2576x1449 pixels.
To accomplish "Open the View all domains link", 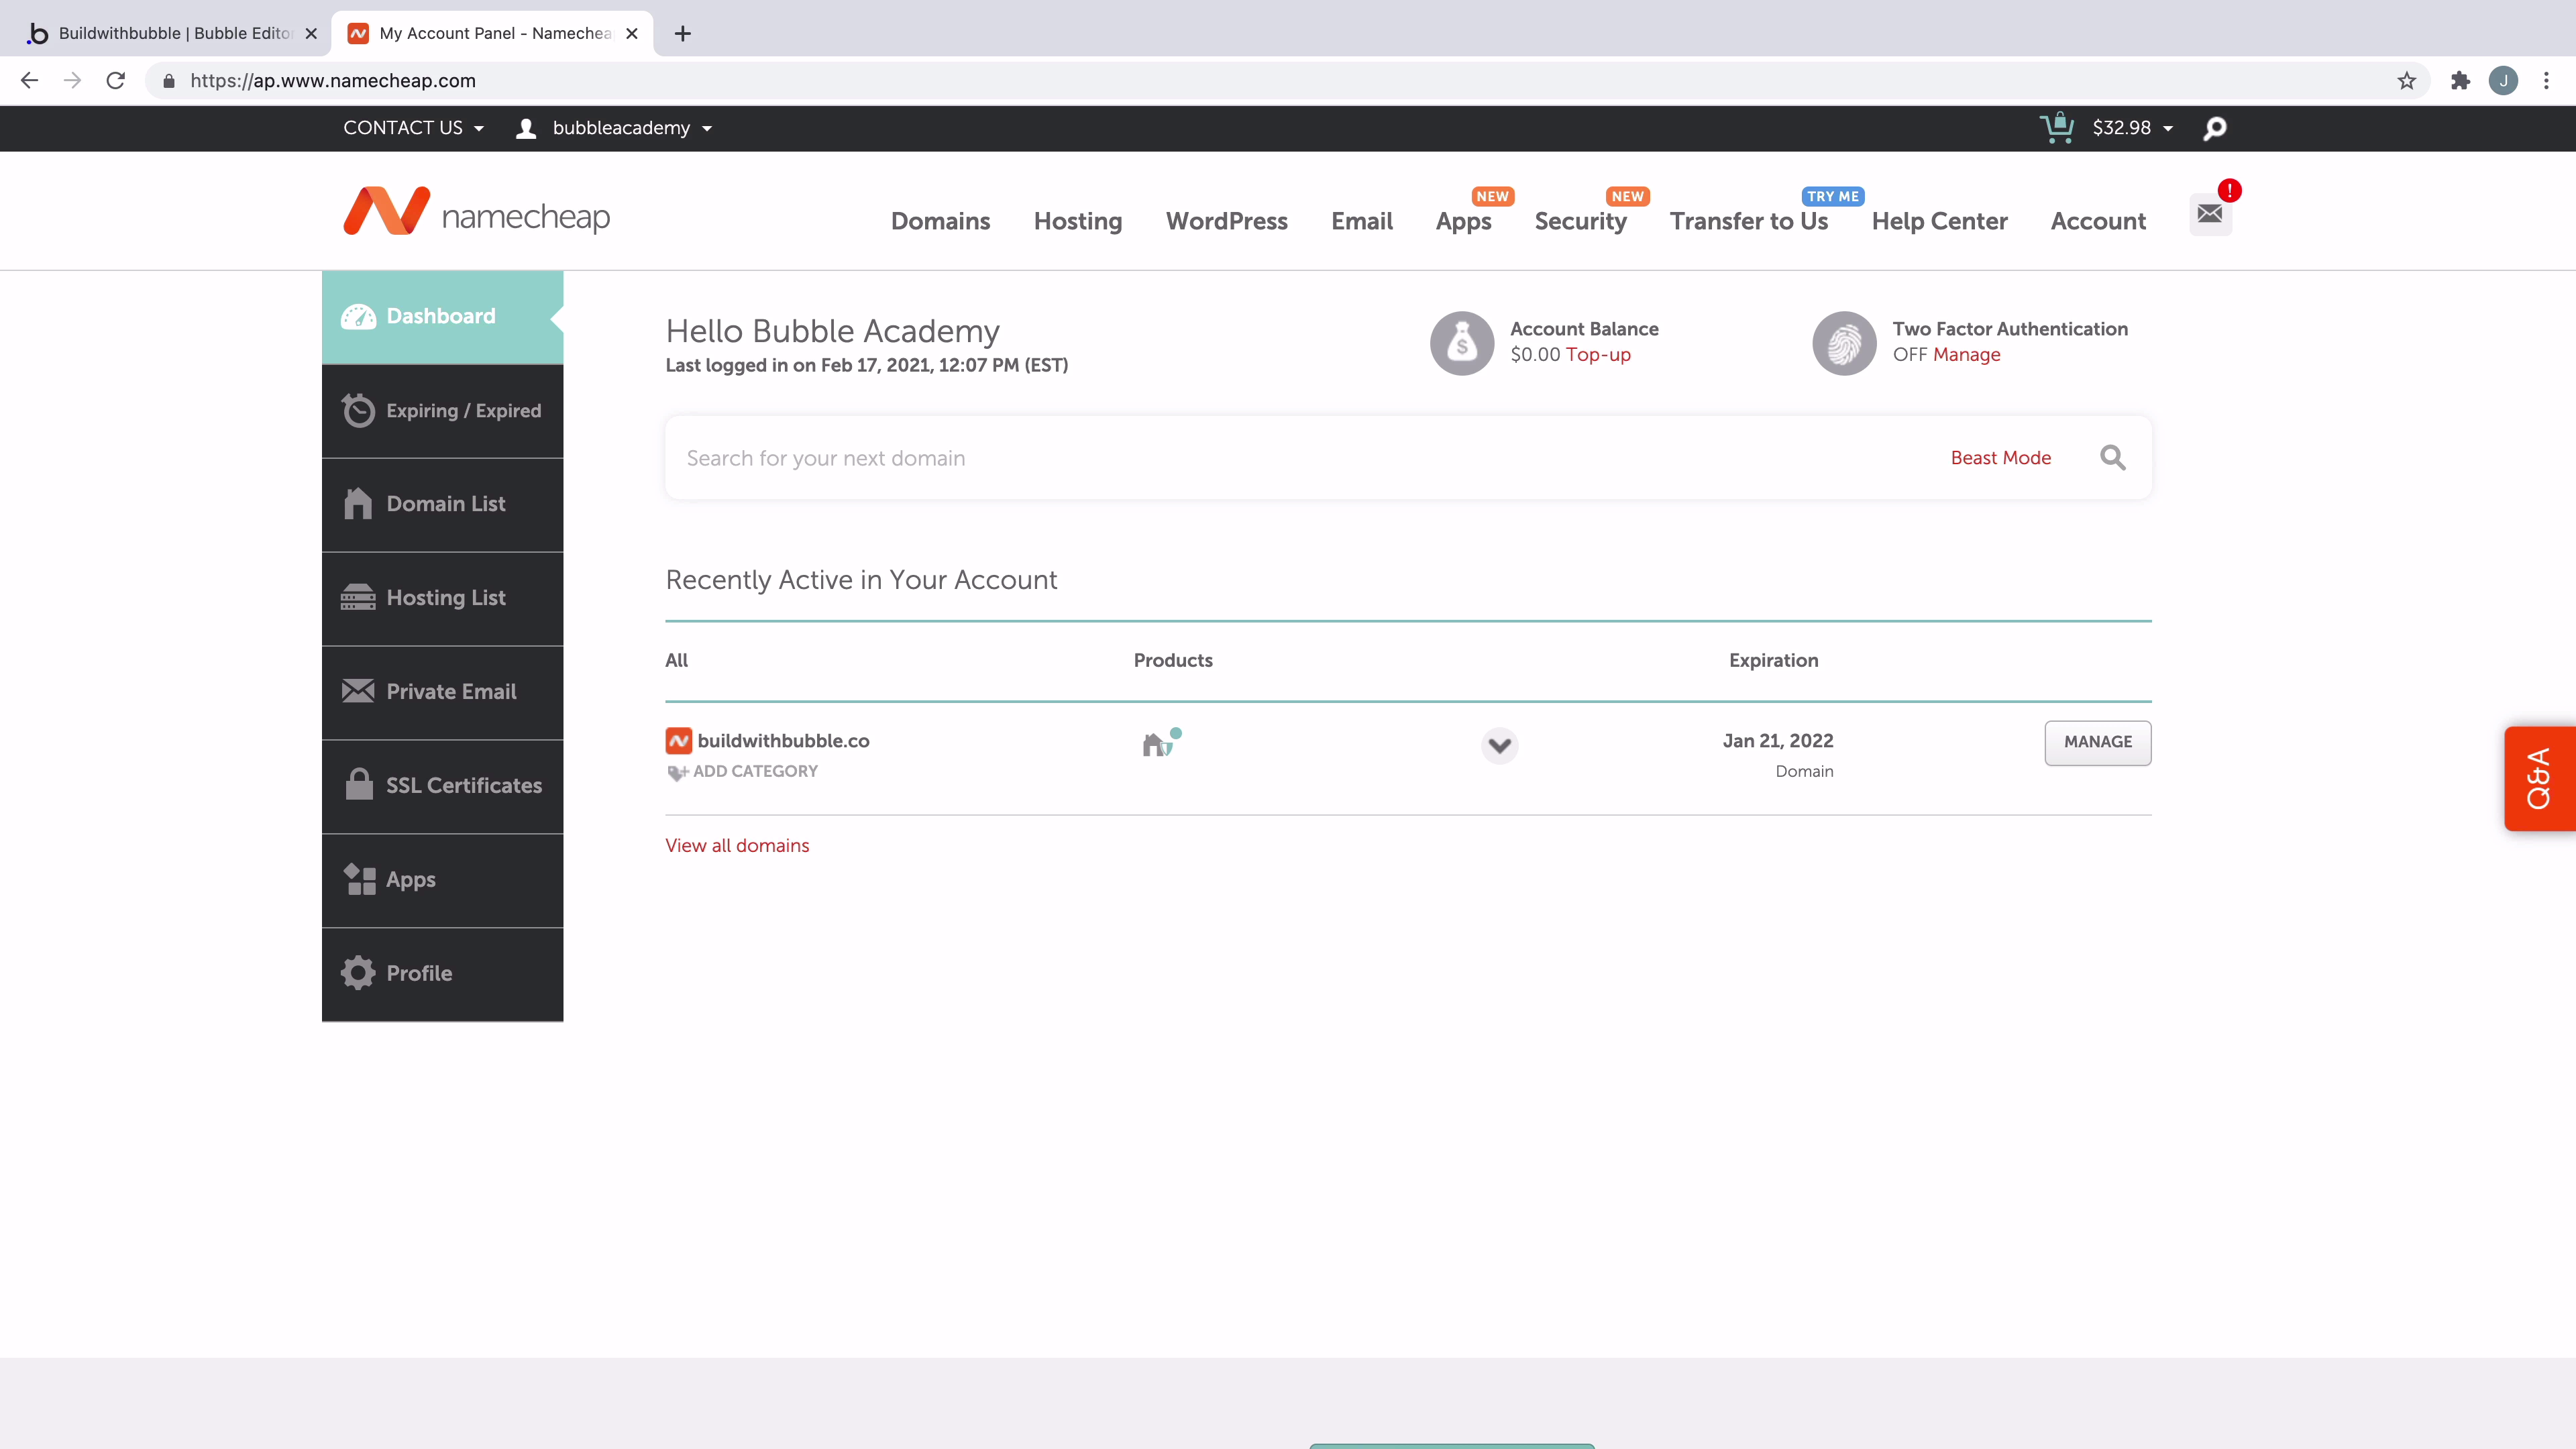I will [737, 845].
